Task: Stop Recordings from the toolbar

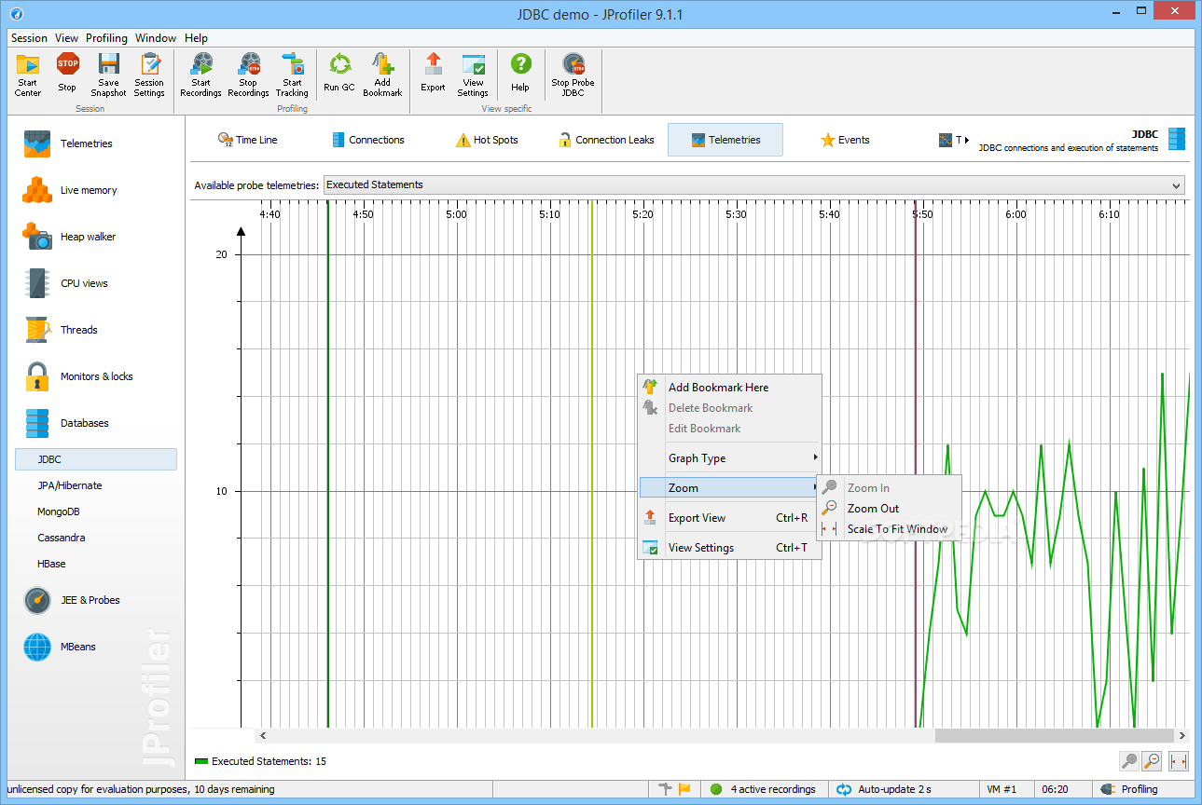Action: pyautogui.click(x=248, y=75)
